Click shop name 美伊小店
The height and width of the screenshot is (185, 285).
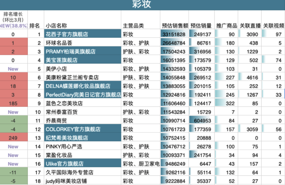point(56,69)
